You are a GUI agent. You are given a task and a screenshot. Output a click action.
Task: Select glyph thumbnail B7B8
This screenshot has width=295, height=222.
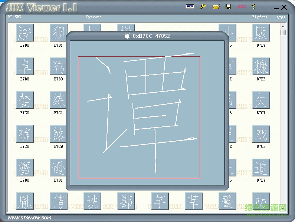pos(25,66)
